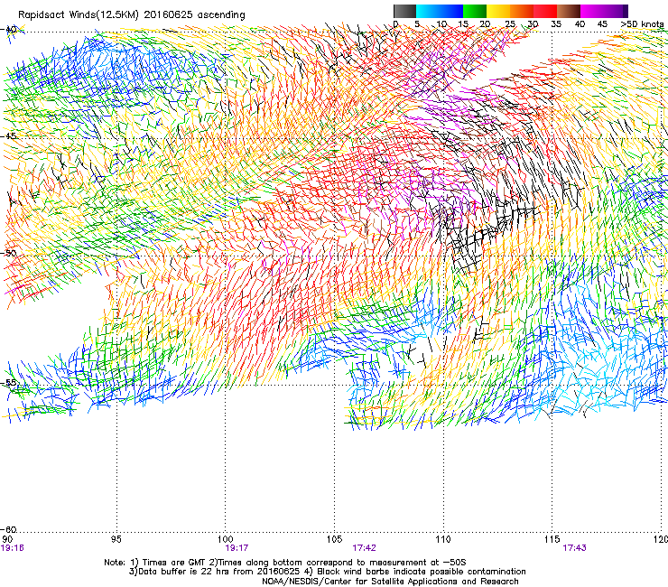668x587 pixels.
Task: Click the latitude label -45
Action: coord(8,136)
